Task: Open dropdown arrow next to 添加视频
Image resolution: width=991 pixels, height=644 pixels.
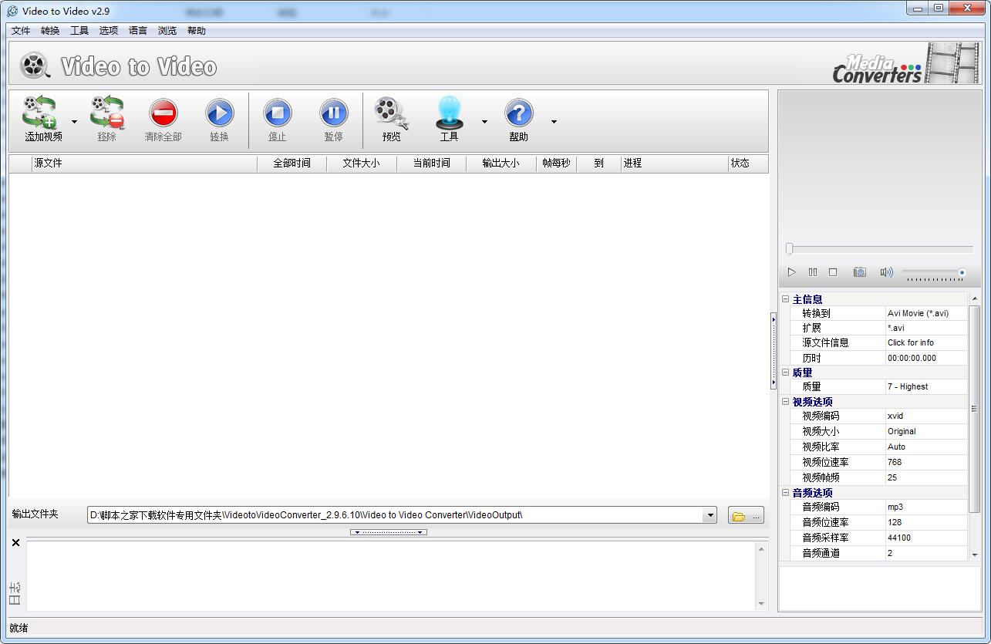Action: click(75, 121)
